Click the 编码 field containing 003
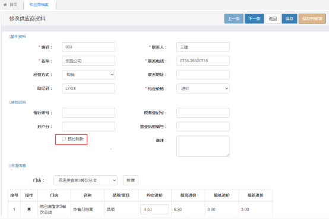Viewport: 329px width, 219px height. (88, 47)
